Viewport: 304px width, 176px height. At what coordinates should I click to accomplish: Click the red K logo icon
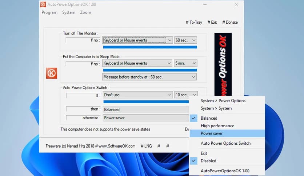click(52, 73)
